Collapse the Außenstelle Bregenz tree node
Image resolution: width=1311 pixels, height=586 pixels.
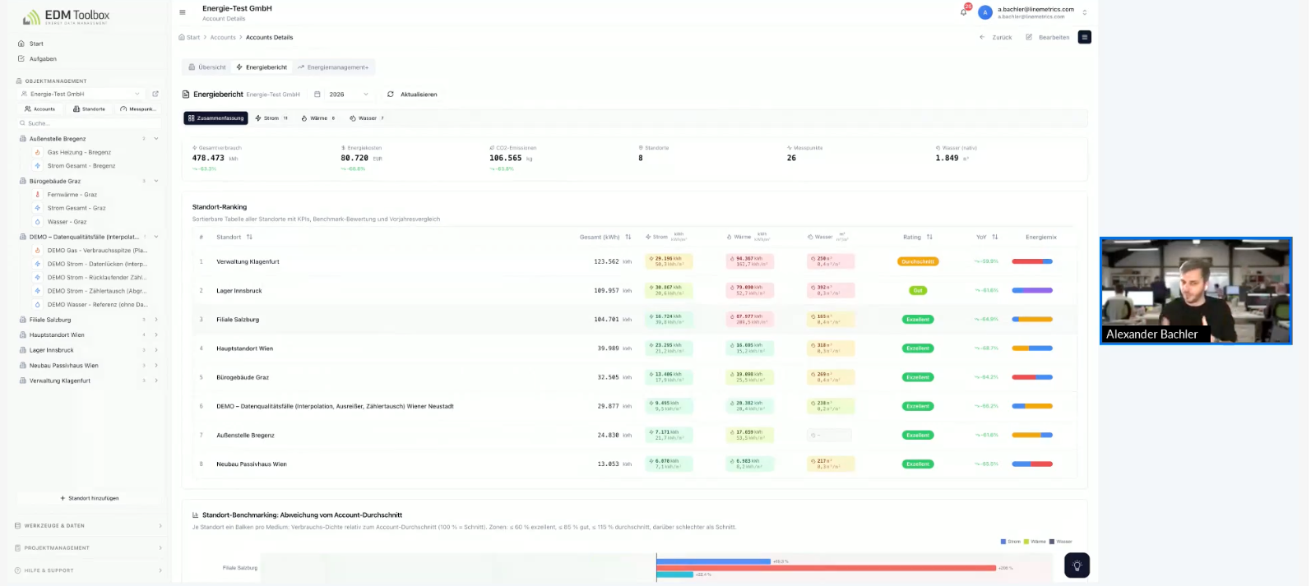[156, 139]
